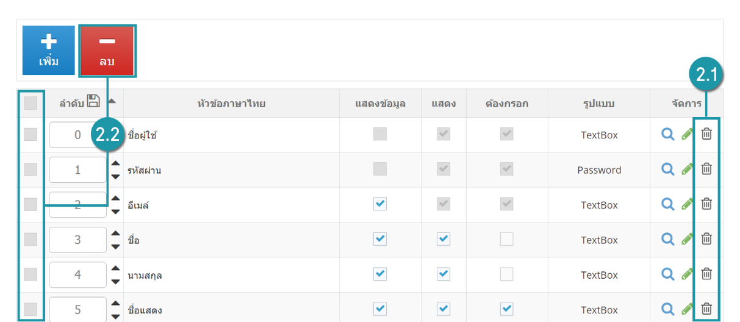Edit the อีเมล์ row with pencil icon
740x322 pixels.
(x=688, y=204)
